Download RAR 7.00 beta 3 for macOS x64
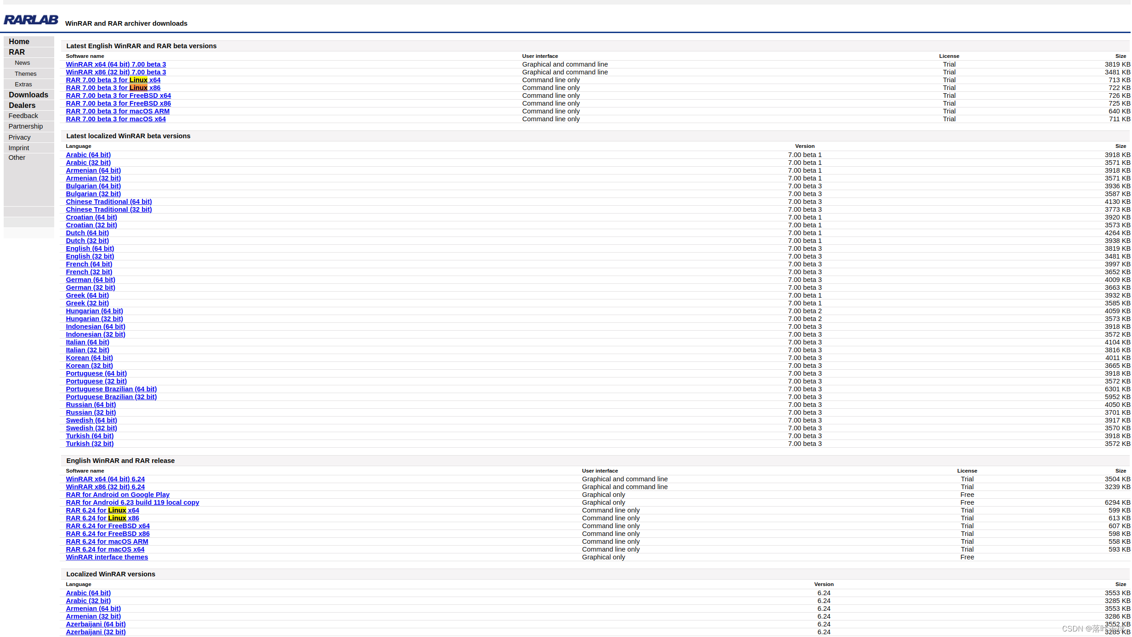 click(116, 119)
